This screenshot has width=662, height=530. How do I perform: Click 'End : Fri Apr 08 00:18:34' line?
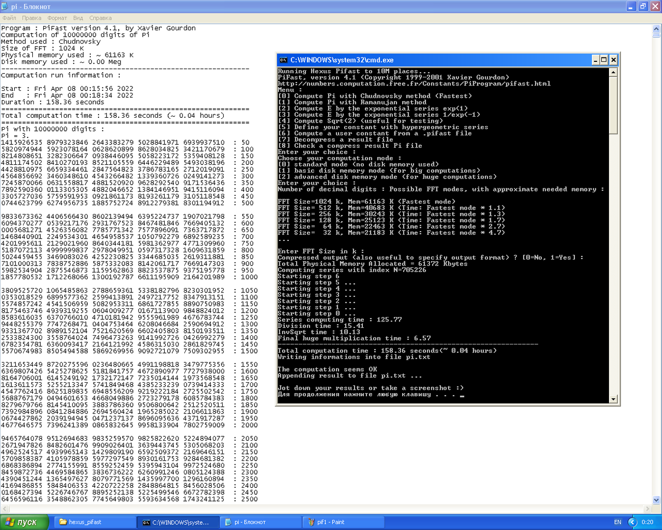[67, 95]
